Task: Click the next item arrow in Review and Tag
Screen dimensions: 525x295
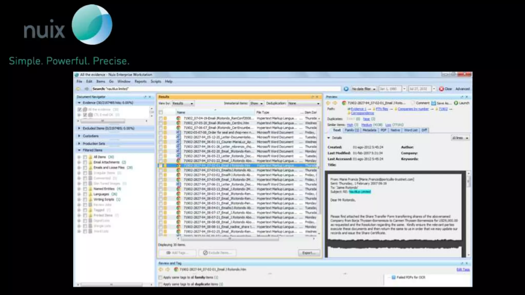Action: click(167, 269)
